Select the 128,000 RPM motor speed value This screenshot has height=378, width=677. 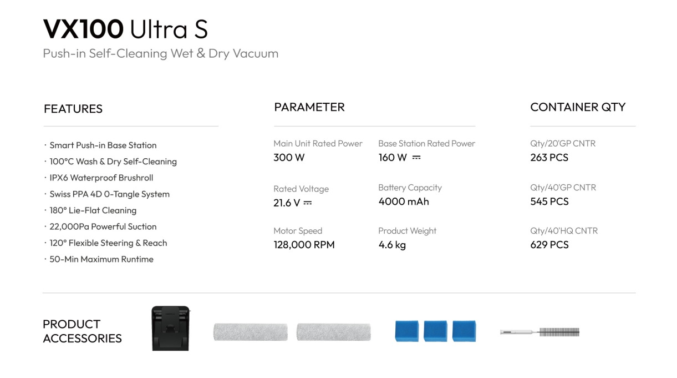(304, 245)
